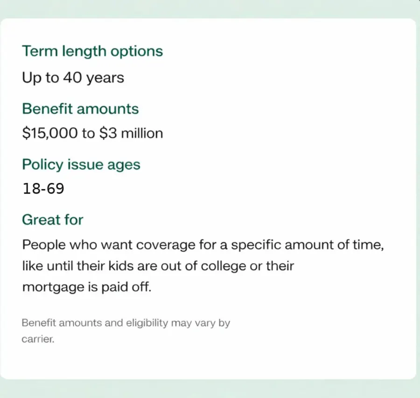Click the 'Policy issue ages' heading

(x=81, y=164)
